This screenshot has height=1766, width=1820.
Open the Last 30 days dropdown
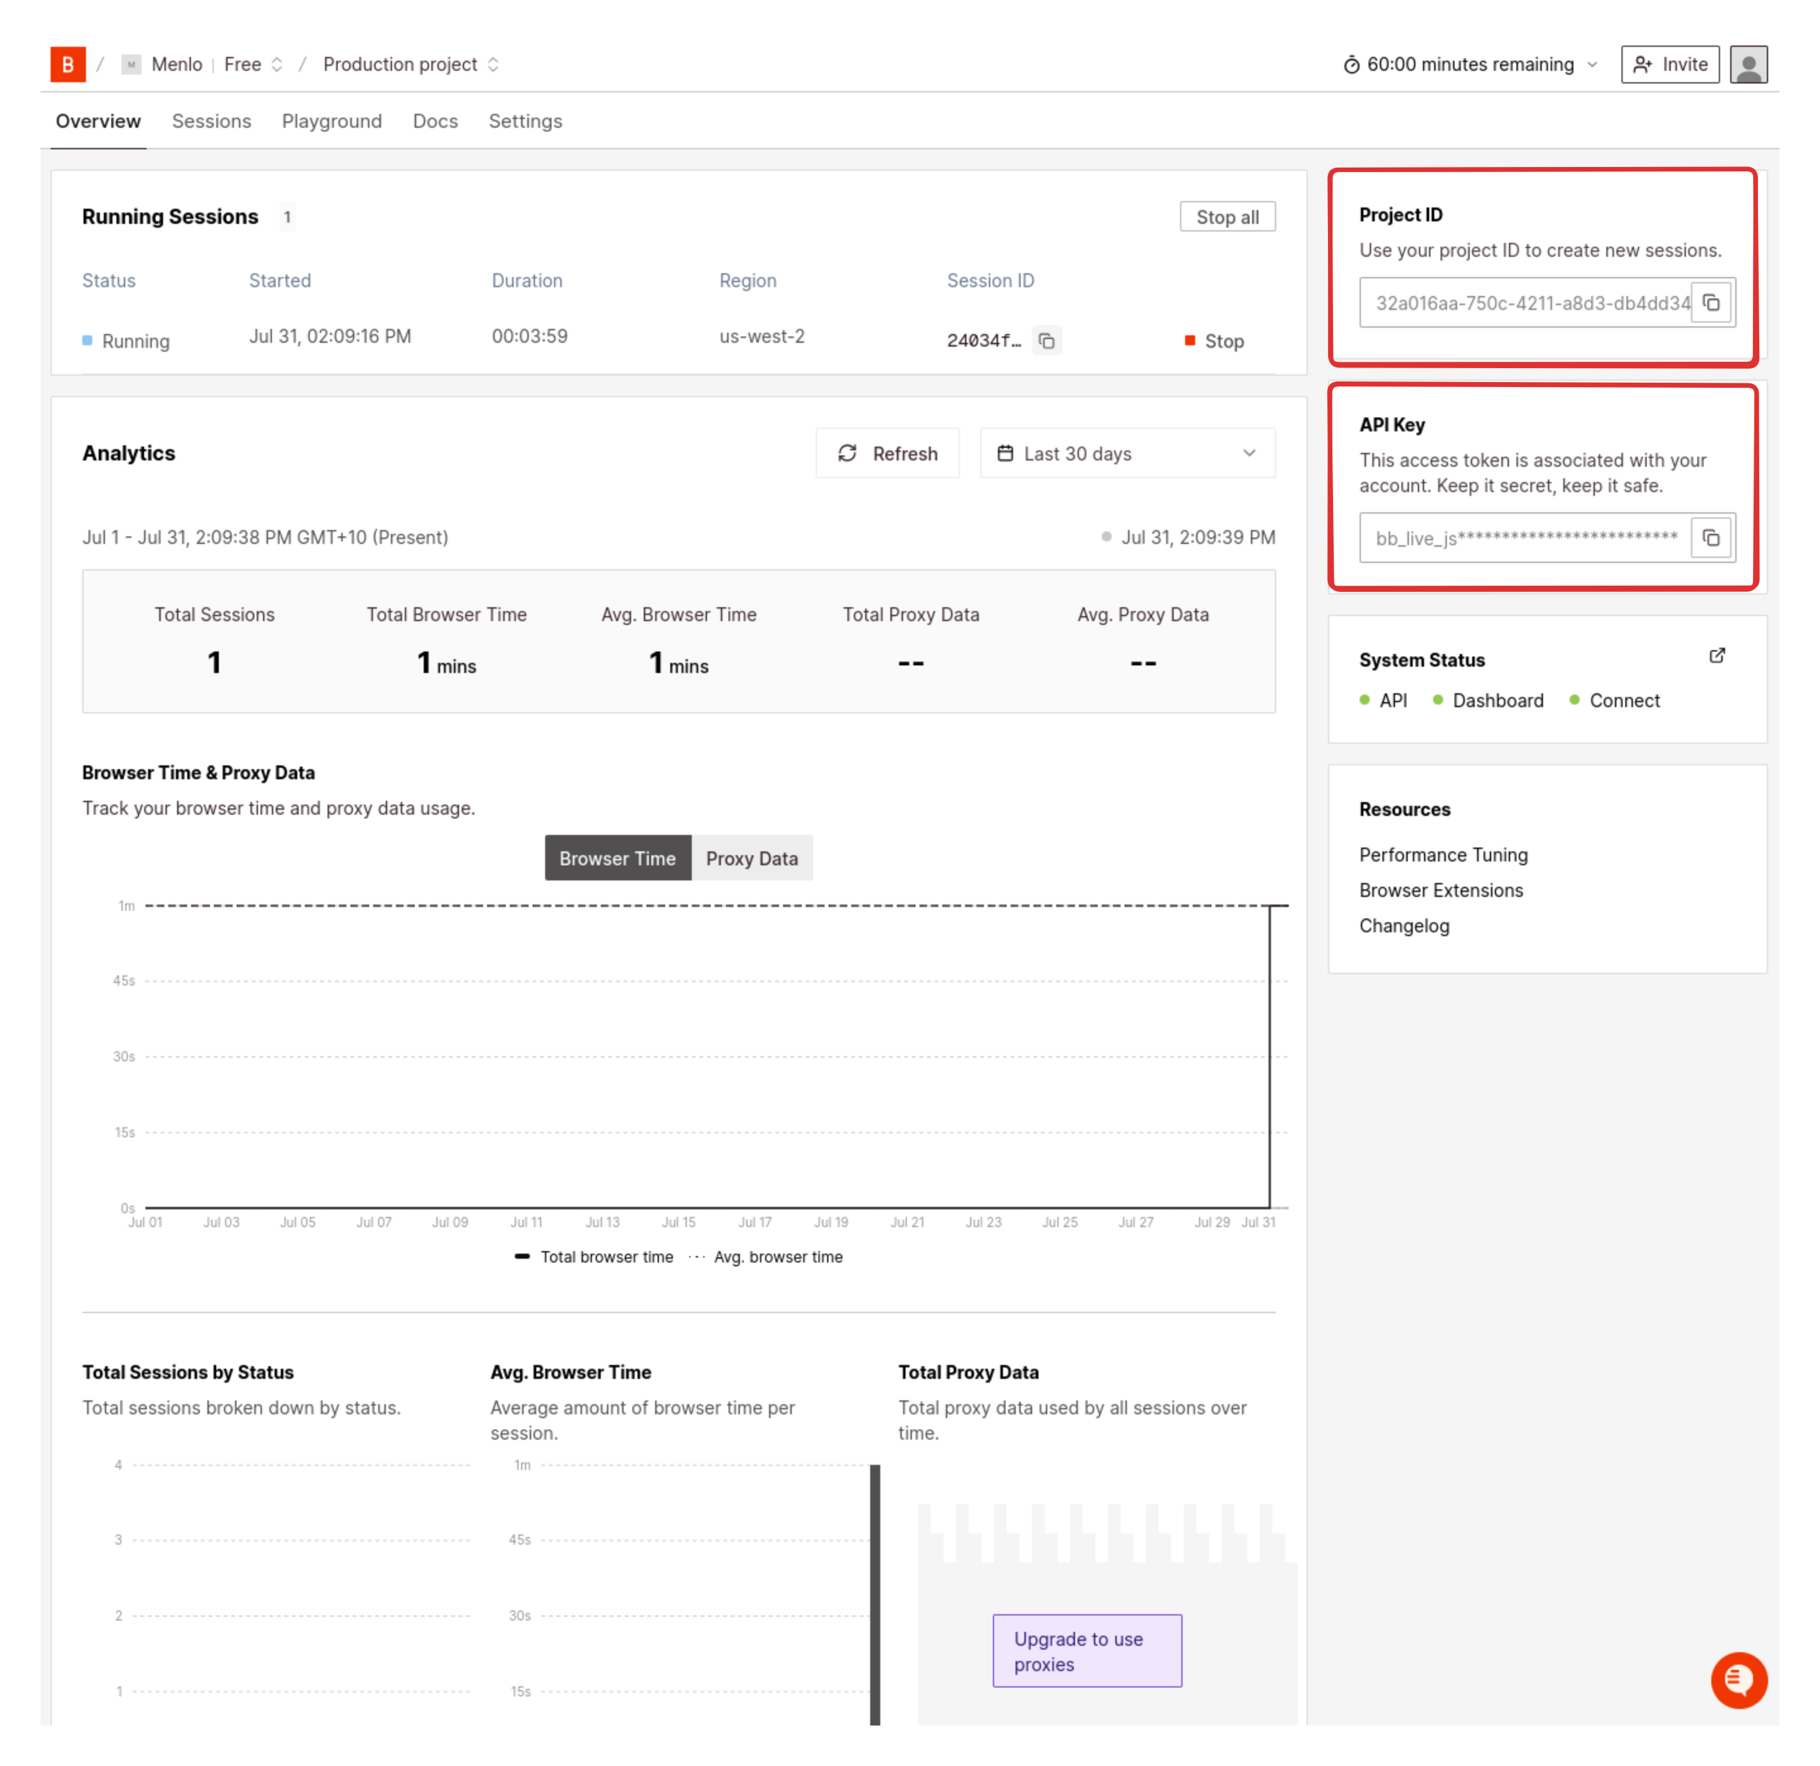[x=1128, y=454]
